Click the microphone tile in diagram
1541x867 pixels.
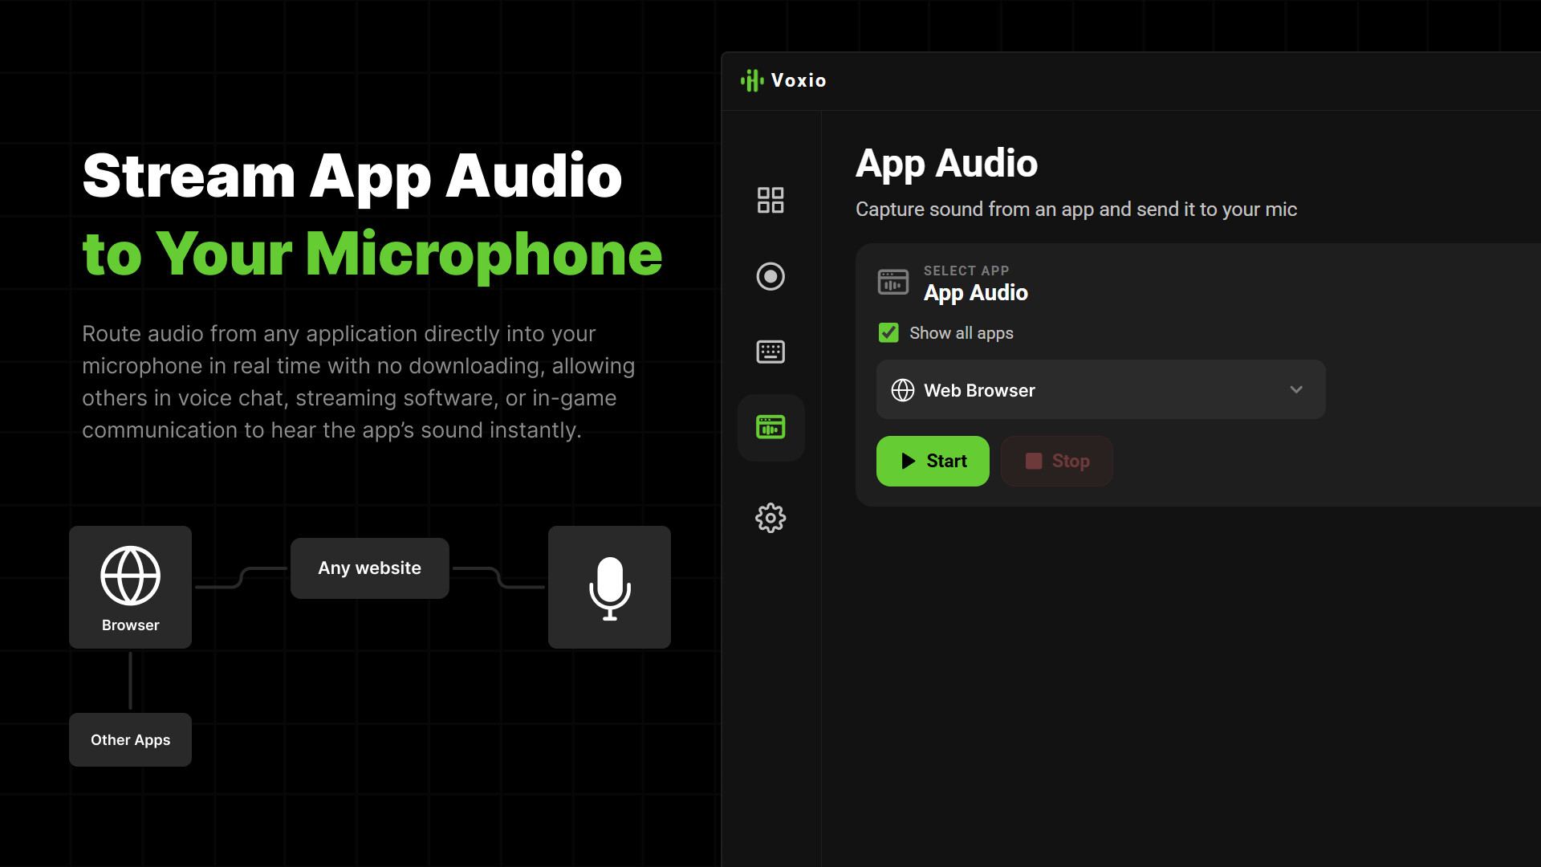[x=609, y=587]
